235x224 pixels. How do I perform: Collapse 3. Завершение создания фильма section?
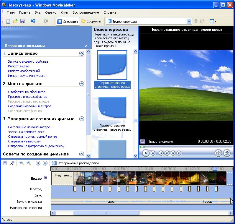tap(82, 119)
